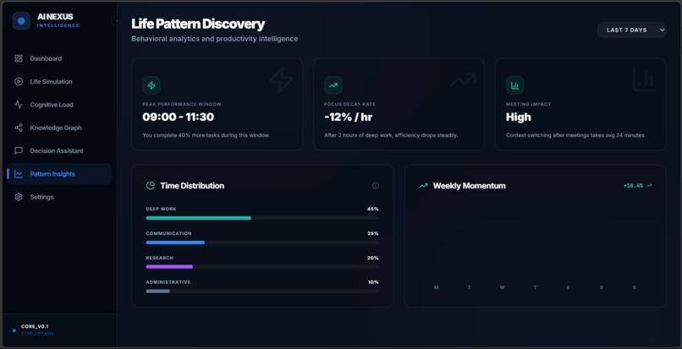
Task: Click the Pattern Insights chart icon
Action: point(19,174)
